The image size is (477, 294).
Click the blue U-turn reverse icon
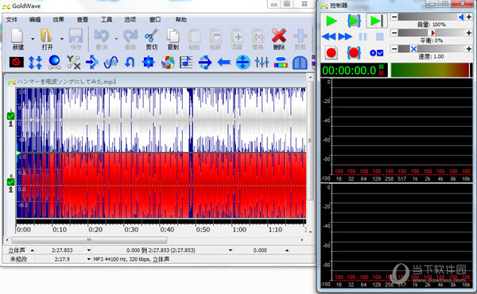click(130, 63)
